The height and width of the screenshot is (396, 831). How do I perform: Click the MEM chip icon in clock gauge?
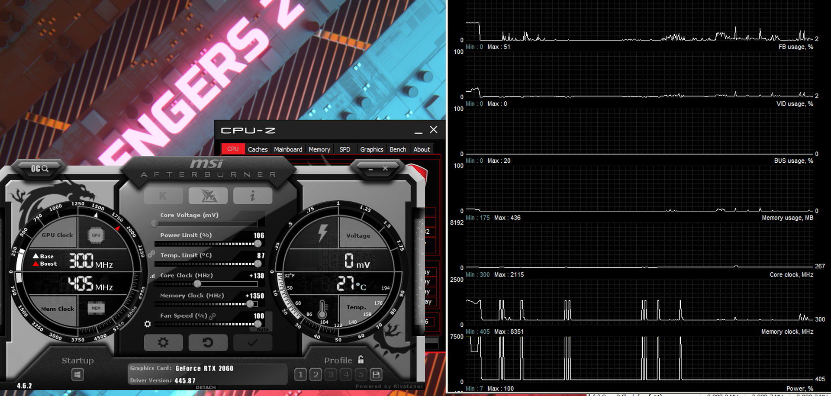(x=96, y=309)
